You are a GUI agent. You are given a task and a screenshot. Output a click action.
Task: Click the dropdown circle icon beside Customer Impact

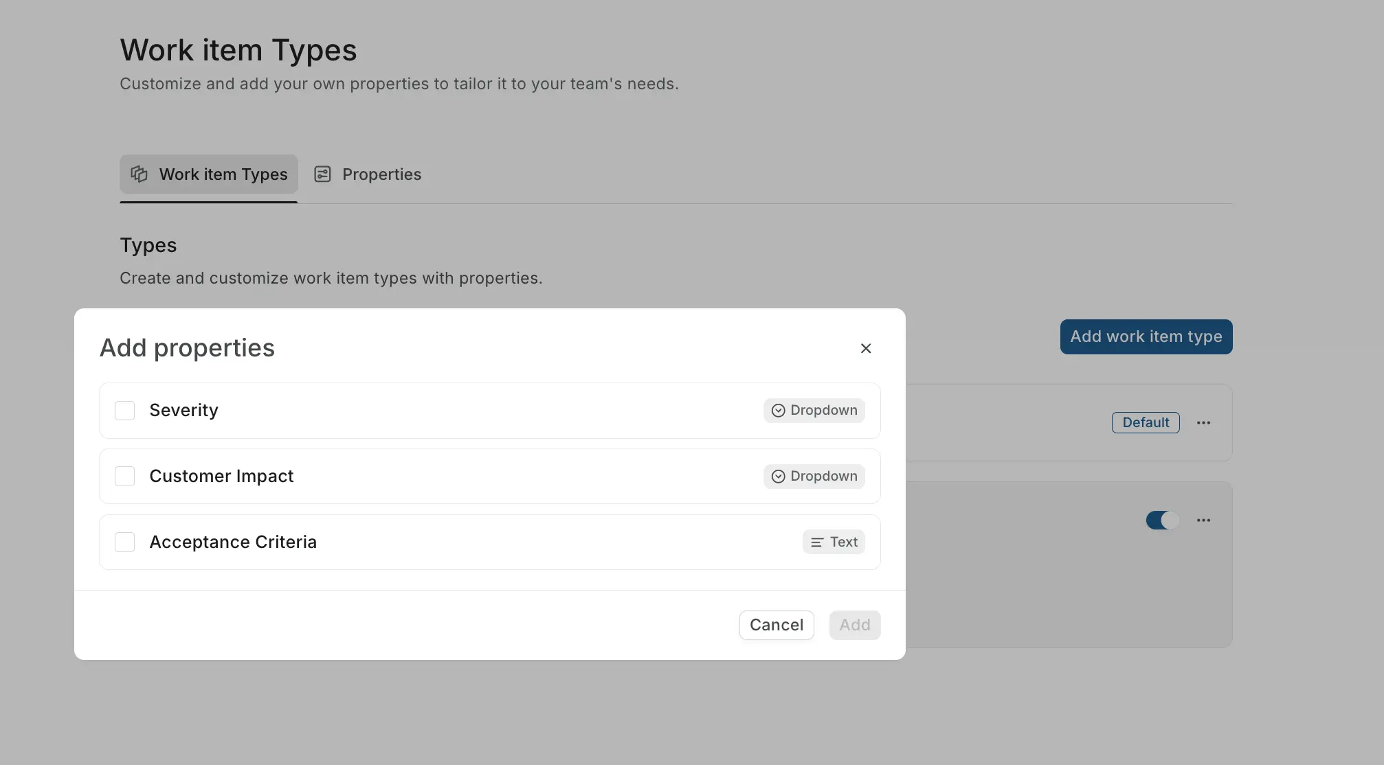[x=777, y=476]
